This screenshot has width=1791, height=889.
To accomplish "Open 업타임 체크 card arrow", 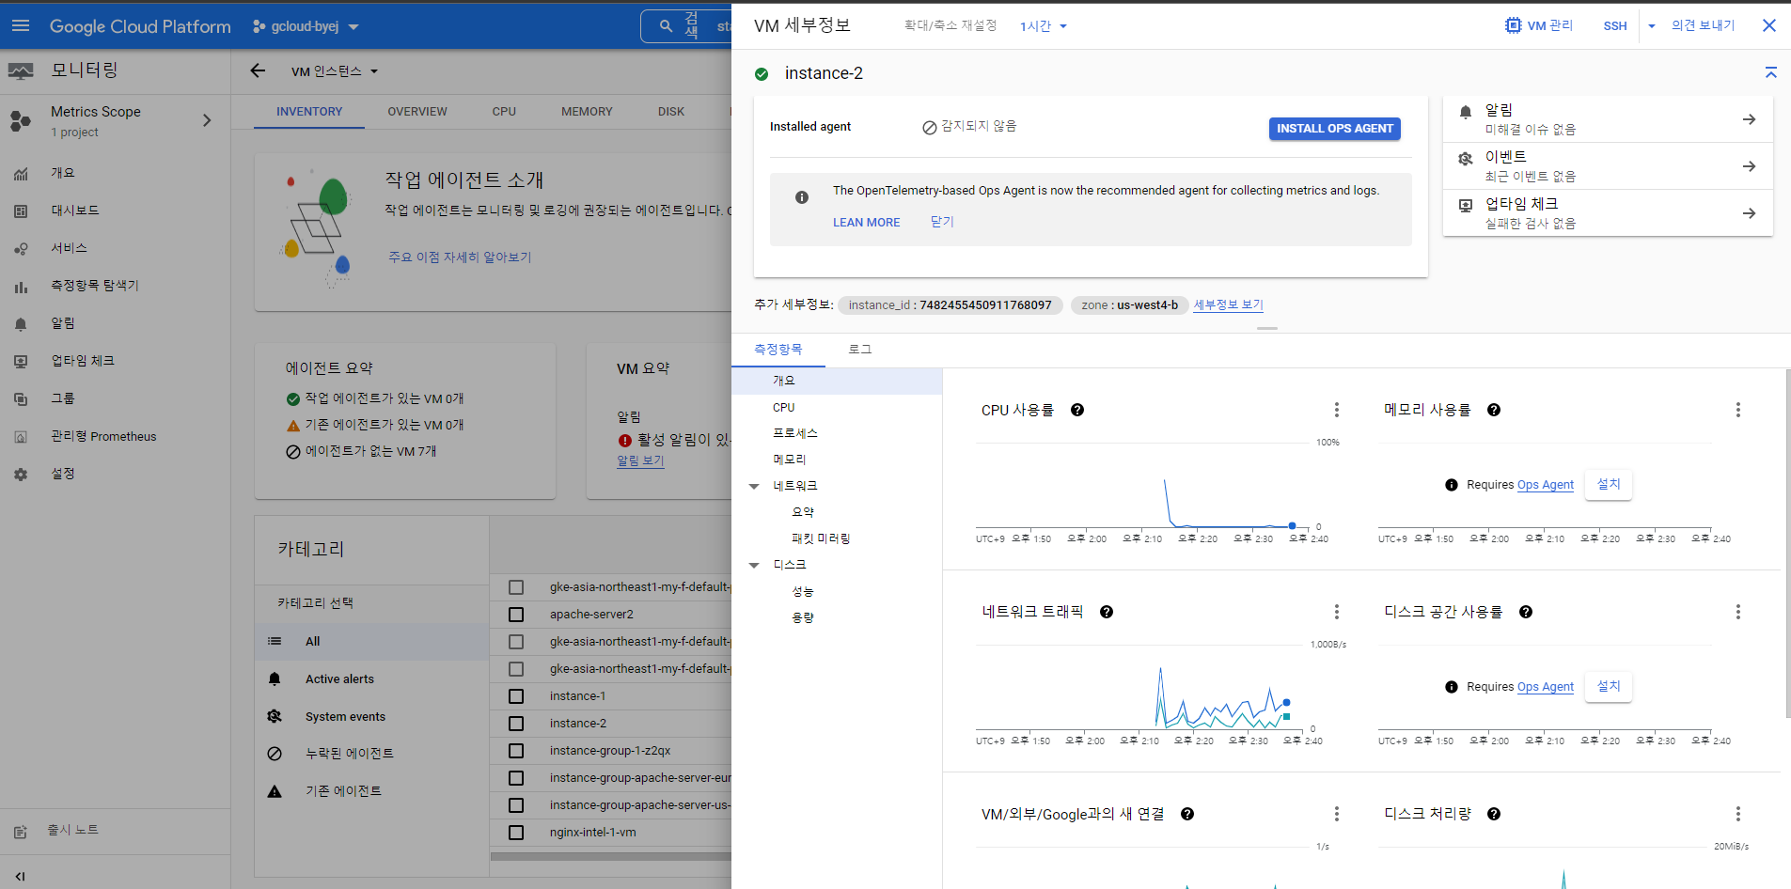I will [x=1749, y=213].
